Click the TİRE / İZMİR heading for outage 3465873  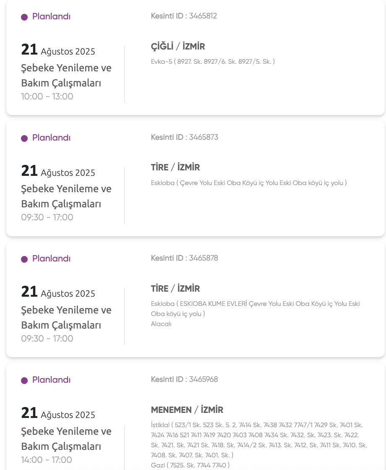(x=175, y=167)
